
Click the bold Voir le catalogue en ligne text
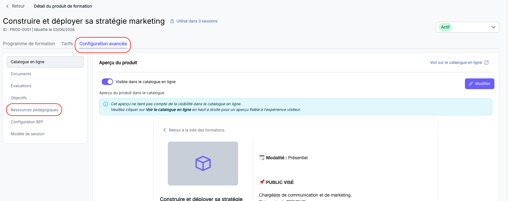point(168,110)
